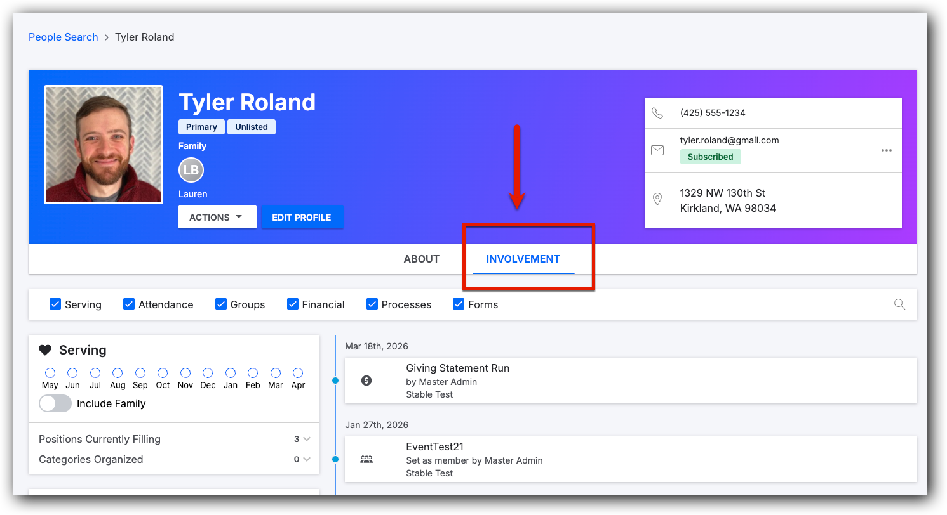Click the Mar 18th, 2026 timeline dot
The image size is (947, 515).
pyautogui.click(x=335, y=381)
